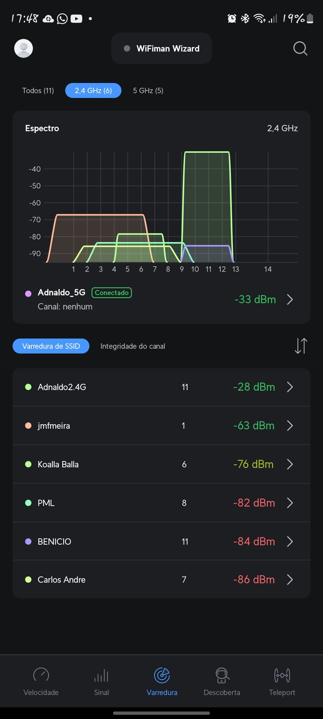The height and width of the screenshot is (719, 323).
Task: Tap the Conectado status badge
Action: coord(112,293)
